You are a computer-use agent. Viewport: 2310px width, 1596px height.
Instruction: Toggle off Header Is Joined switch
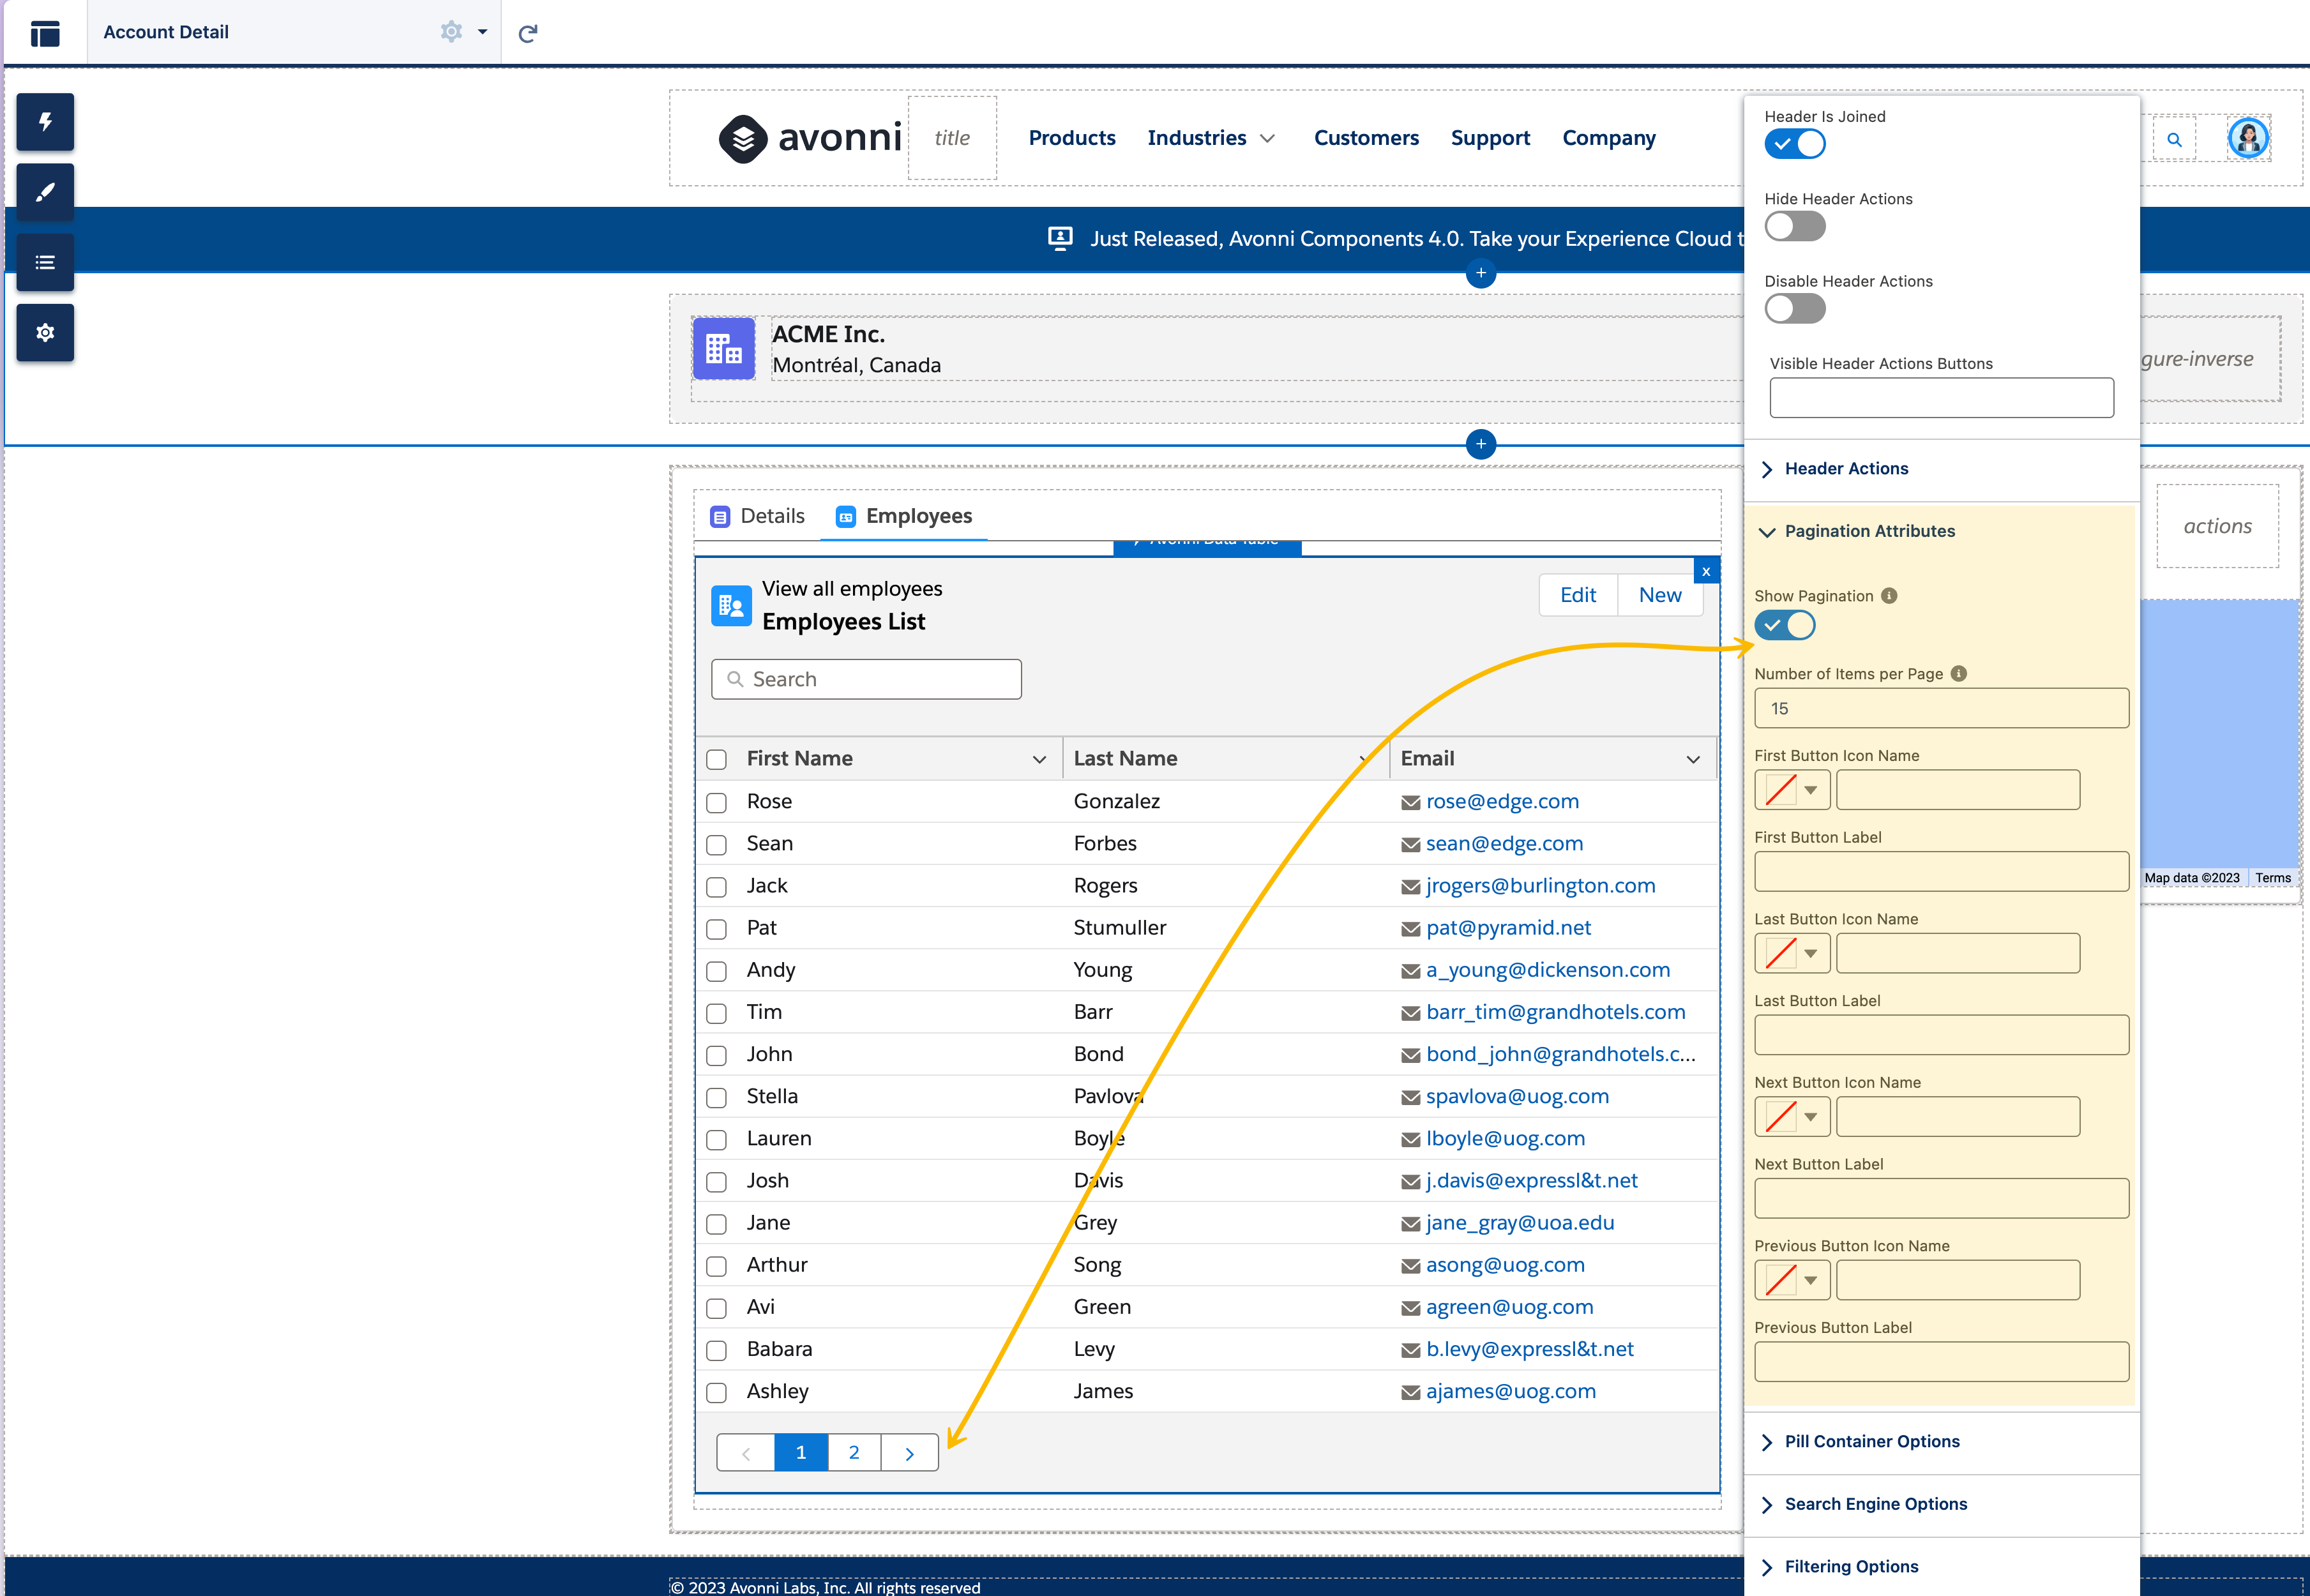tap(1794, 144)
